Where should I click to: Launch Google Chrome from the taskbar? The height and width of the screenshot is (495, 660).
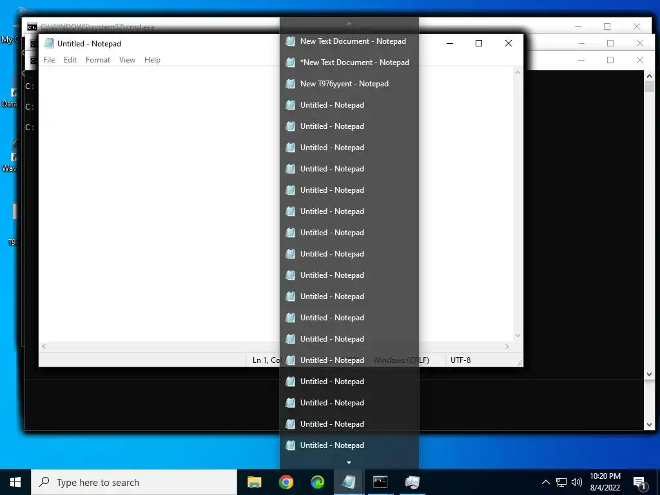pos(286,482)
